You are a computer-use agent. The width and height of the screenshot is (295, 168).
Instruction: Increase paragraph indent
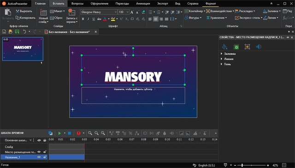[x=172, y=12]
